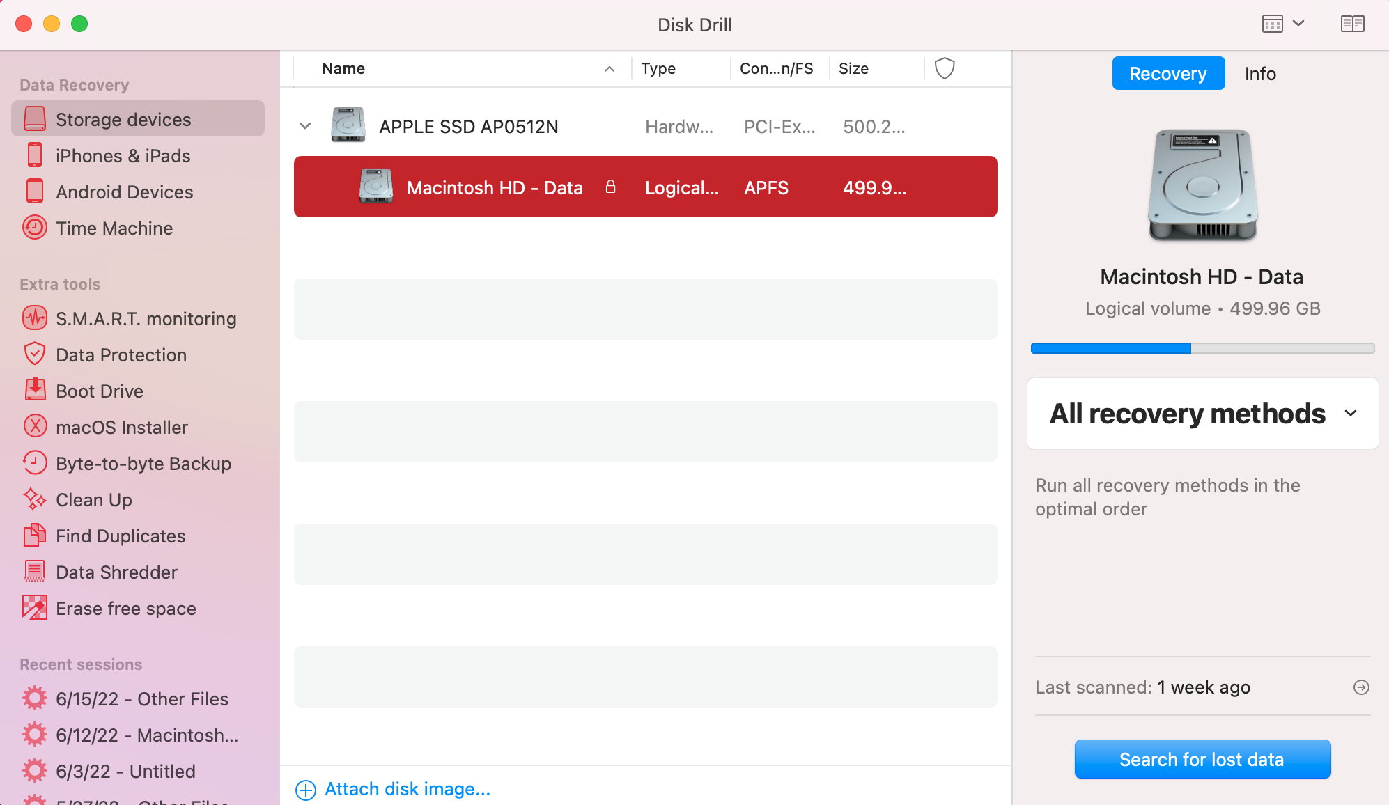The width and height of the screenshot is (1389, 805).
Task: Open the Boot Drive tool
Action: coord(100,391)
